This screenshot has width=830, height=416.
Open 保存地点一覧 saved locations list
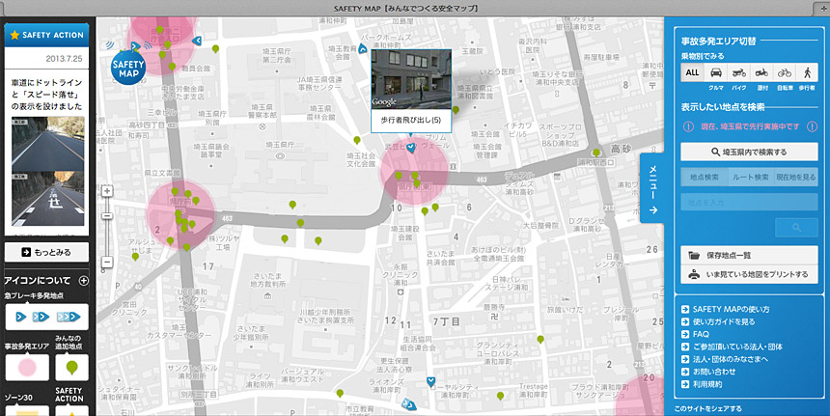(749, 255)
